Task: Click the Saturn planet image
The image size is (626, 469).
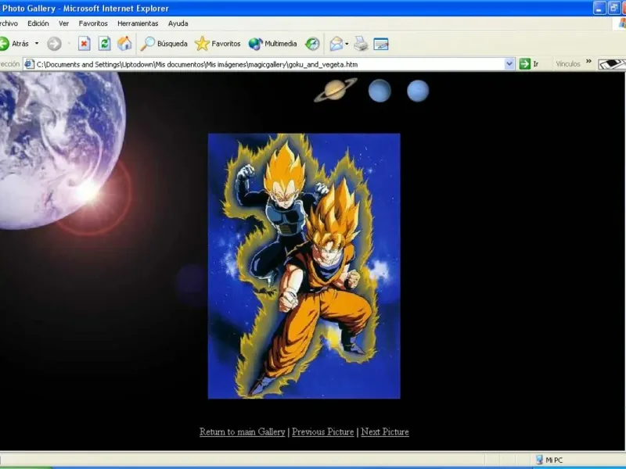Action: pyautogui.click(x=336, y=90)
